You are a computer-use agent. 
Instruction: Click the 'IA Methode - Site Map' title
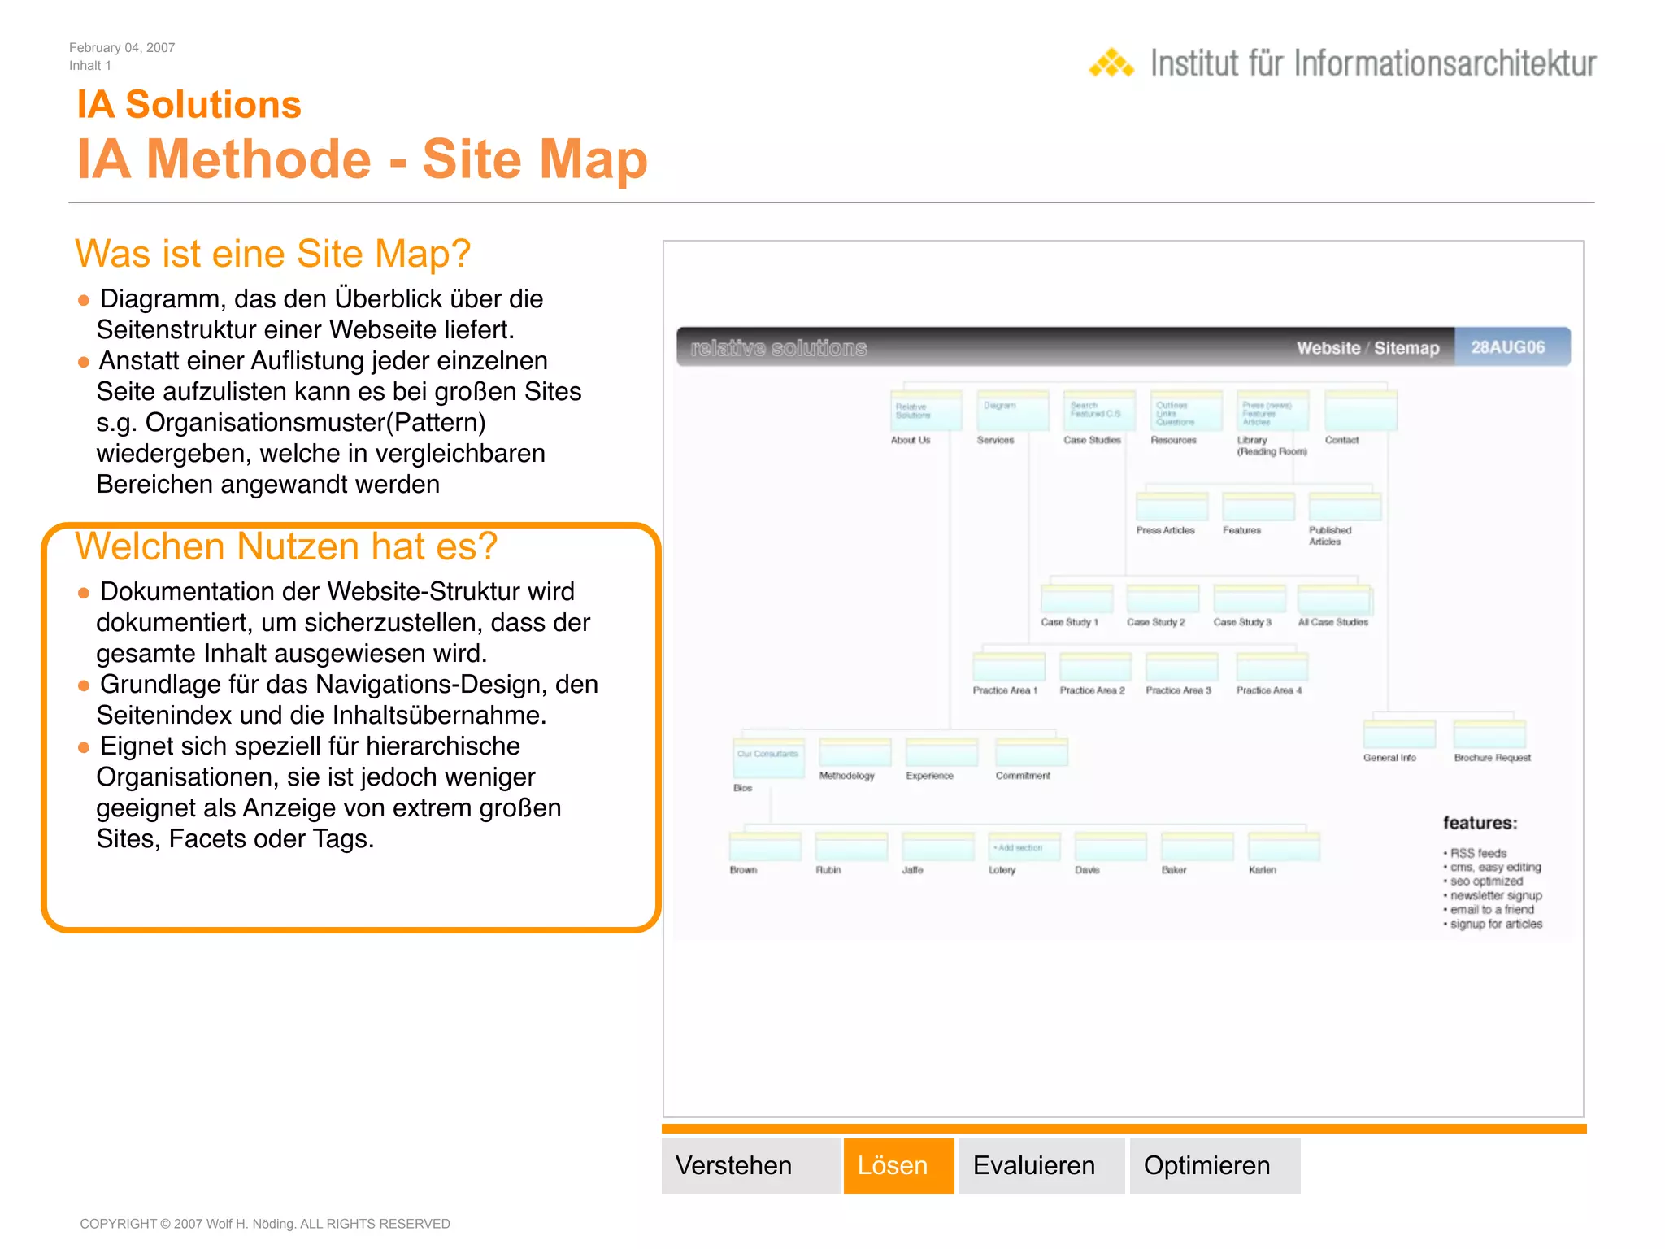click(362, 159)
